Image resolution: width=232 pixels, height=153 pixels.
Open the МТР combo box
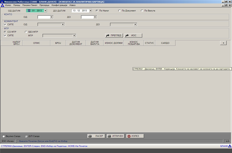[74, 36]
